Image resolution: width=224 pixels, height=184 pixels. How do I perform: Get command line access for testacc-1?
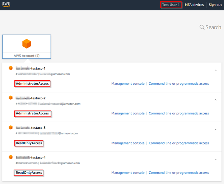(179, 84)
